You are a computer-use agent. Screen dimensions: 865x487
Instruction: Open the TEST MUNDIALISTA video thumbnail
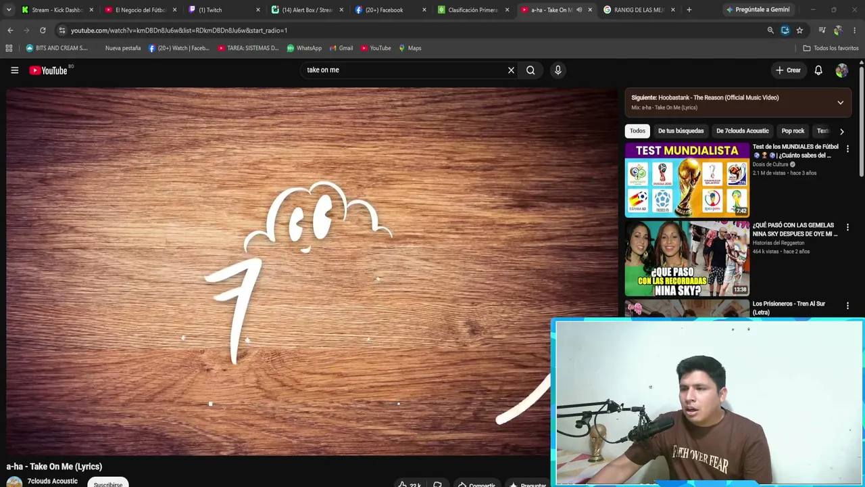click(x=687, y=180)
